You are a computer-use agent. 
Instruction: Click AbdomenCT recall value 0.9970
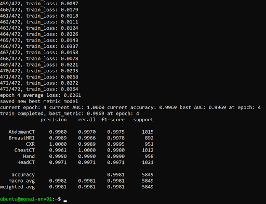pyautogui.click(x=87, y=132)
